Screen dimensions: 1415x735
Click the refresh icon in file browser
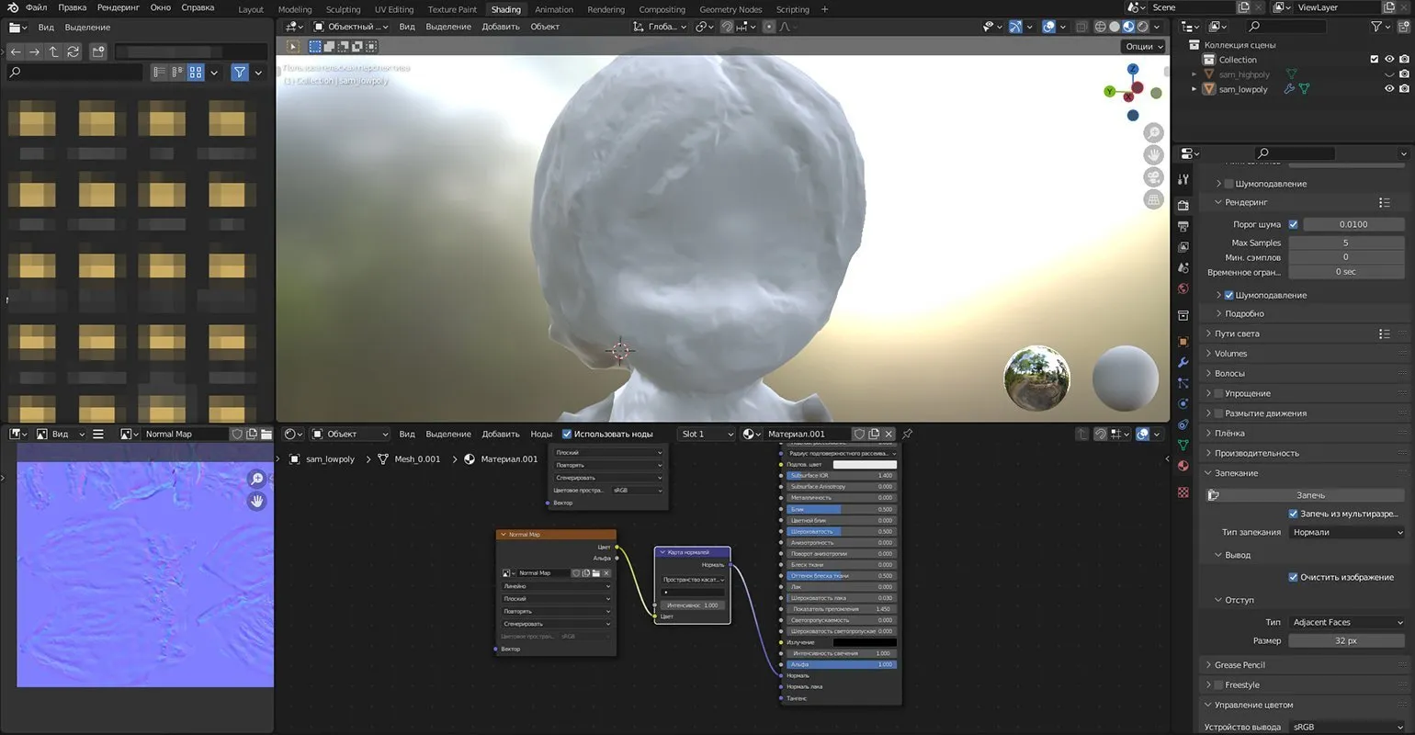(x=74, y=51)
